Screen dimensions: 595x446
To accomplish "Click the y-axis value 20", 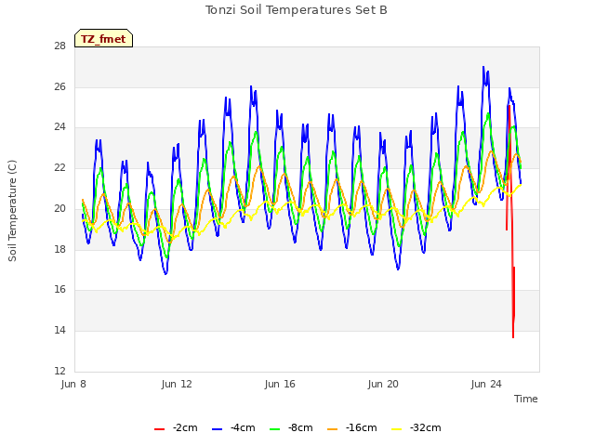I will pyautogui.click(x=59, y=208).
